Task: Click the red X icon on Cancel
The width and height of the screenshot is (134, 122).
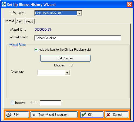Action: tap(108, 115)
